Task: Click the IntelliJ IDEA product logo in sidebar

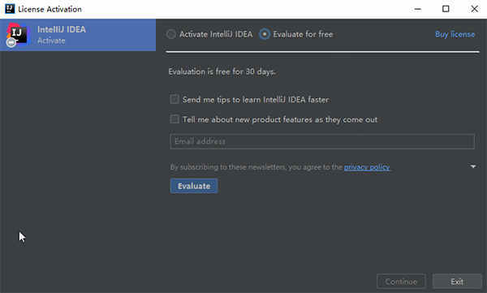Action: [x=17, y=34]
